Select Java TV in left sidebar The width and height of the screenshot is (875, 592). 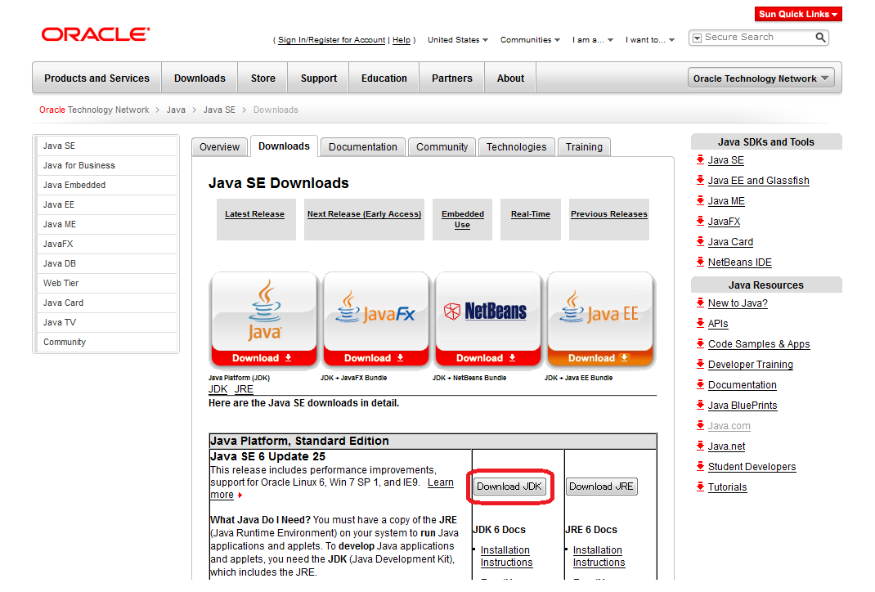(x=106, y=322)
